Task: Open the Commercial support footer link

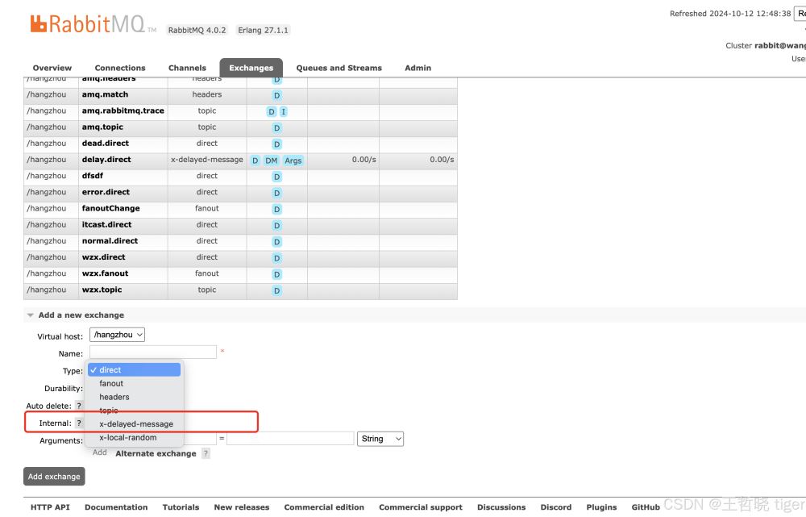Action: pyautogui.click(x=421, y=507)
